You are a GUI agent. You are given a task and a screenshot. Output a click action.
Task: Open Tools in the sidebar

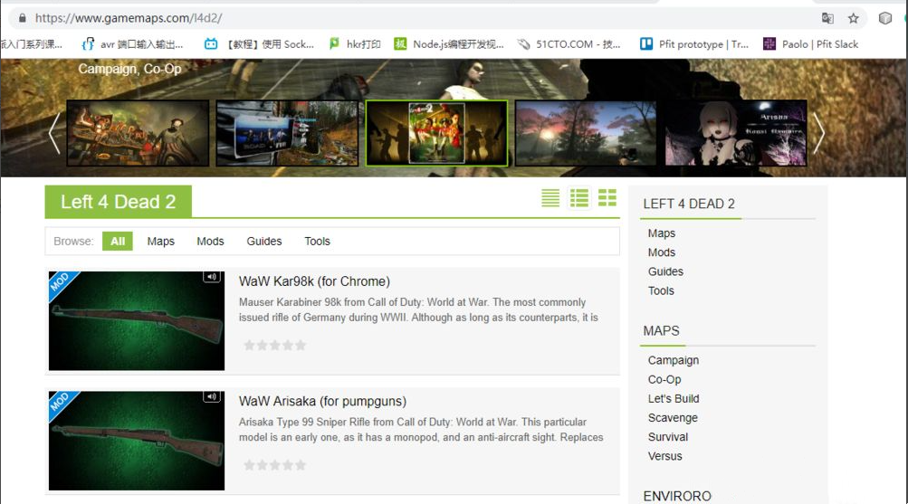[x=661, y=290]
